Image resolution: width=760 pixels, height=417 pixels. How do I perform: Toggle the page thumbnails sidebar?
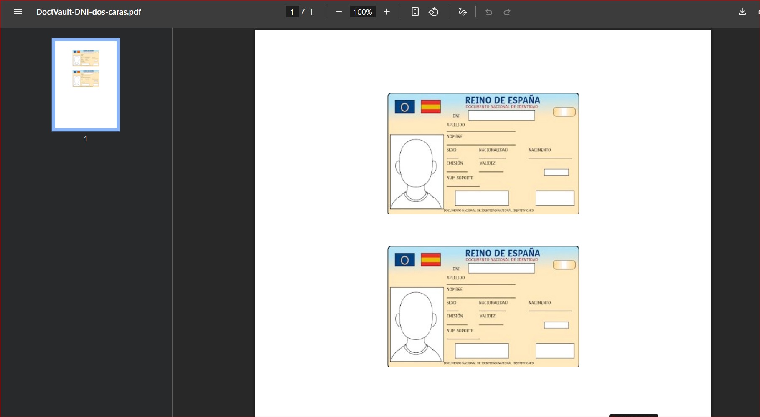pos(18,12)
